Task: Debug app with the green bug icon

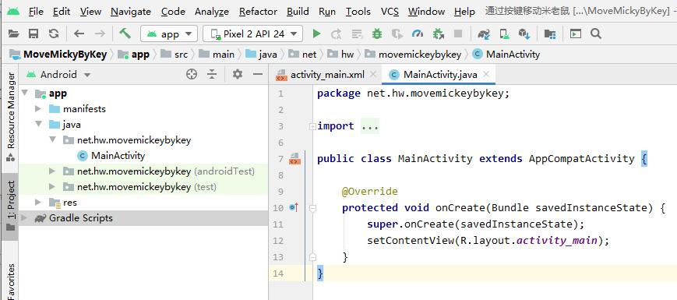Action: 377,34
